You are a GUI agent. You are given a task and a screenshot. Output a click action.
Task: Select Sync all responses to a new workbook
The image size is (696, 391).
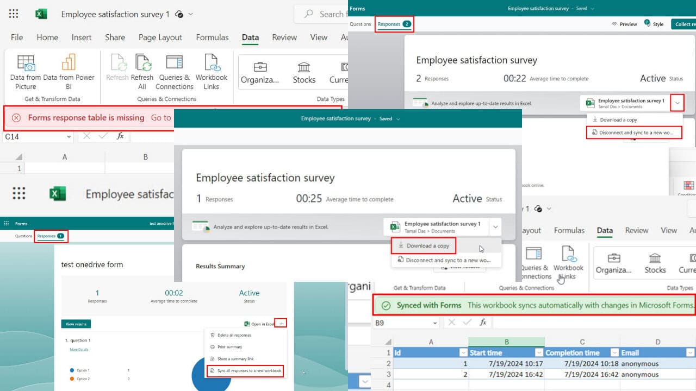point(245,371)
